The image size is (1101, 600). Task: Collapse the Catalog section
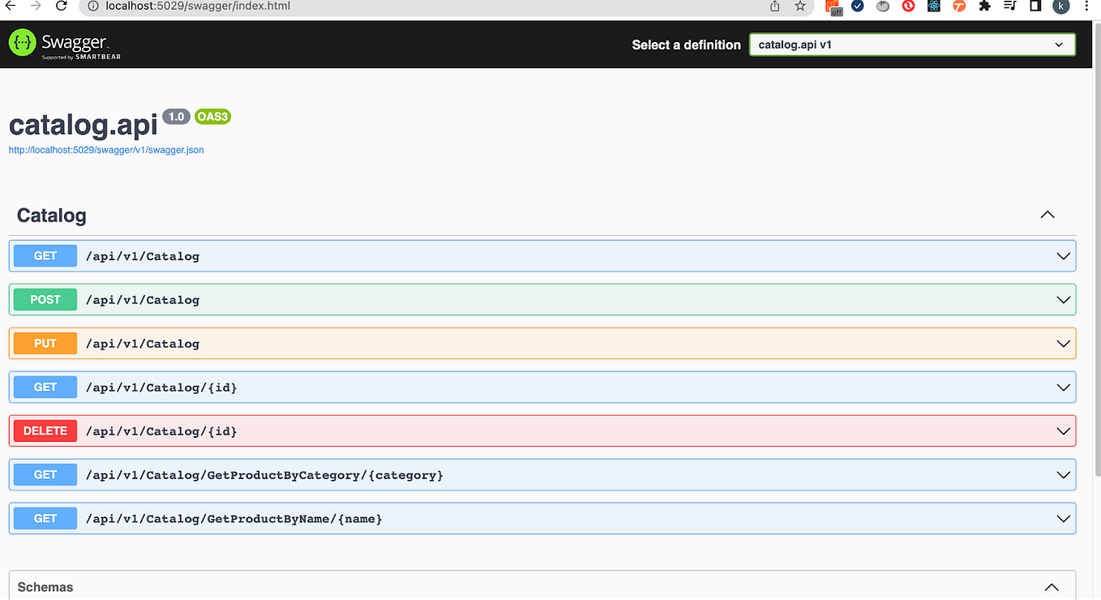tap(1047, 215)
